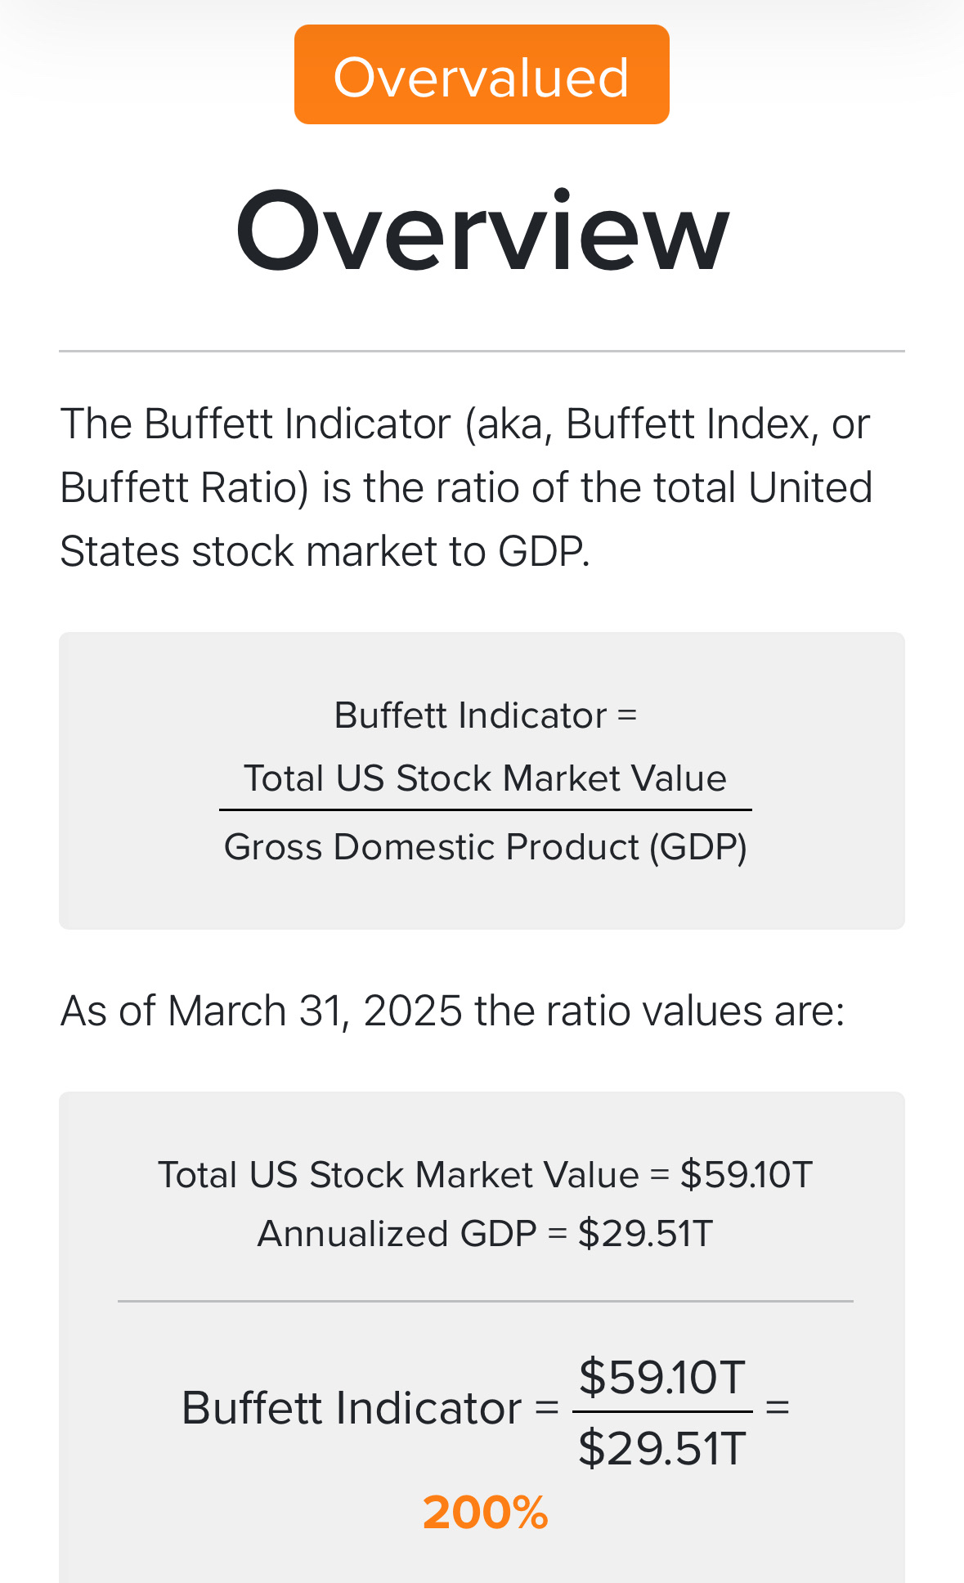
Task: Click the Total US Stock Market Value numerator
Action: point(485,778)
